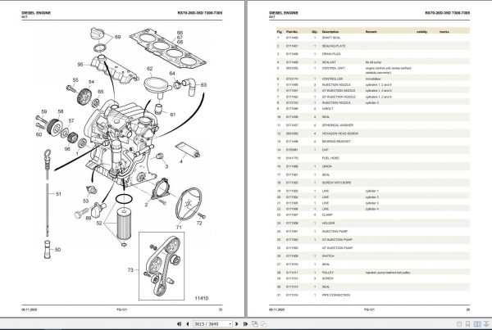Click the previous view icon
Image resolution: width=492 pixels, height=330 pixels.
click(x=255, y=323)
